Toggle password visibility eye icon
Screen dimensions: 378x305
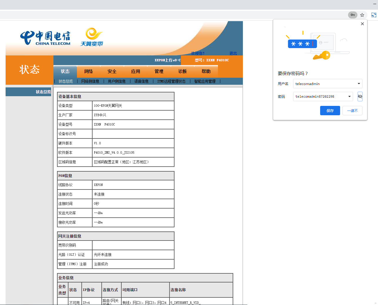point(360,96)
